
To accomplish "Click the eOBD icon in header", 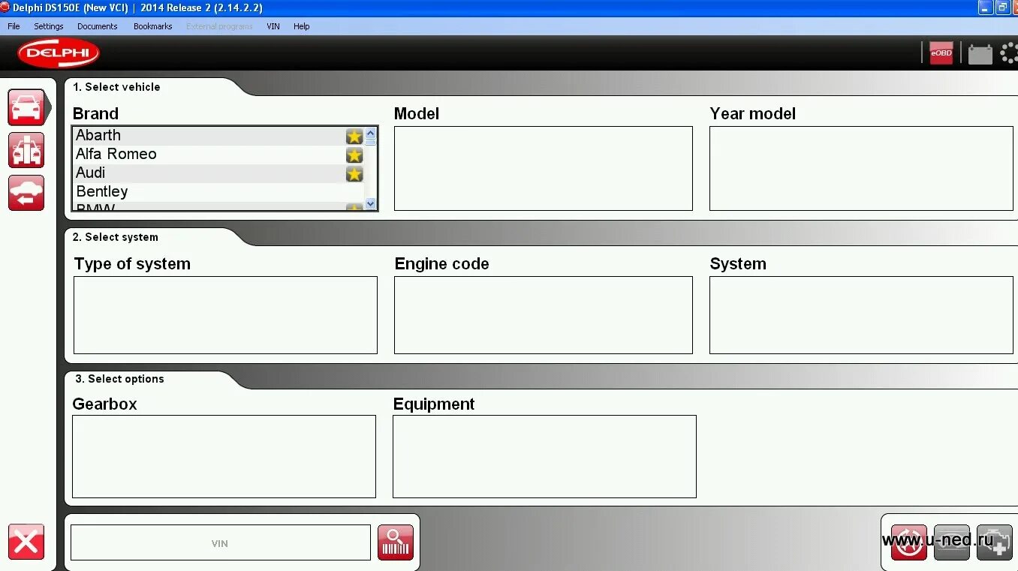I will pos(941,53).
